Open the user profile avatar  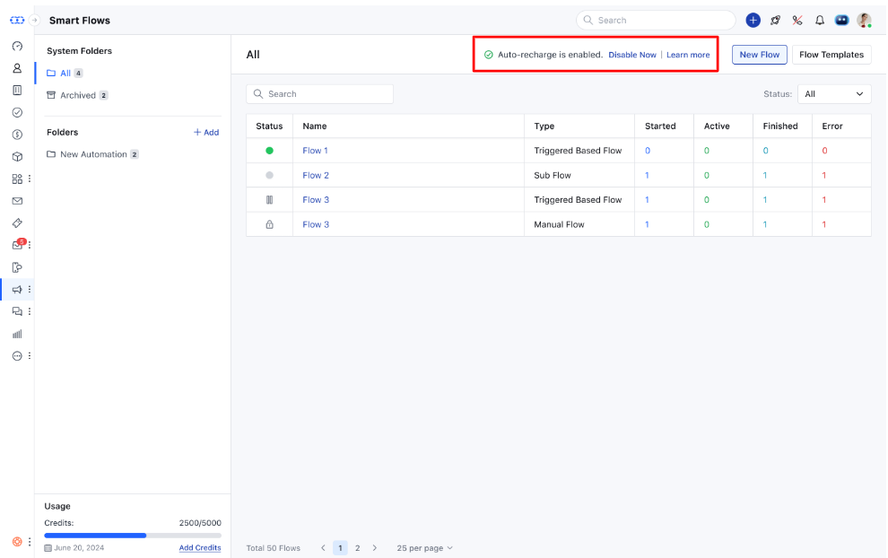[x=864, y=21]
